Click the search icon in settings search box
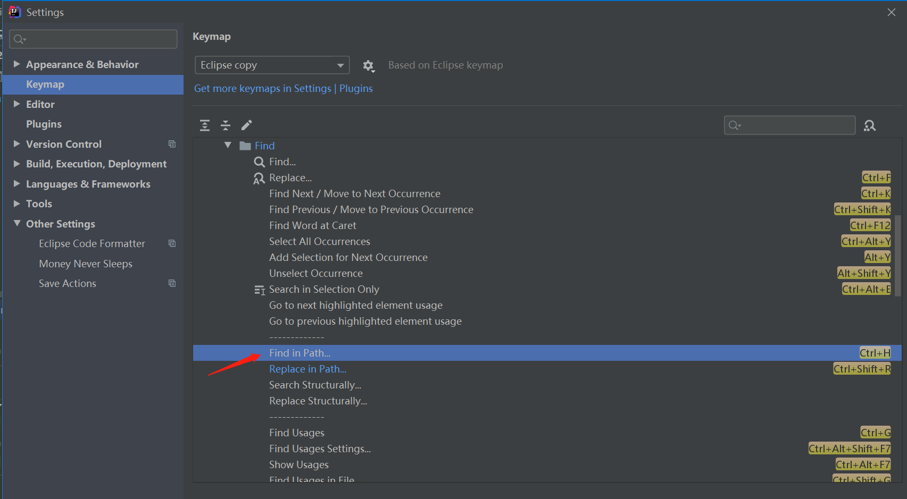The height and width of the screenshot is (499, 907). [20, 39]
